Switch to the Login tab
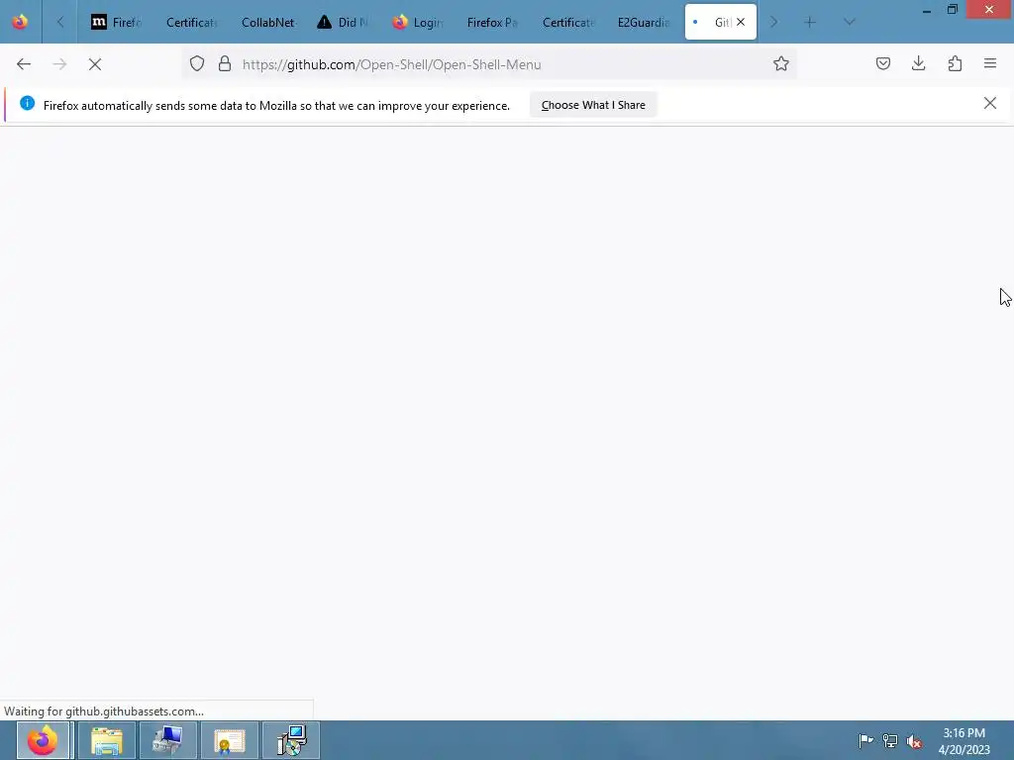1014x760 pixels. [418, 22]
